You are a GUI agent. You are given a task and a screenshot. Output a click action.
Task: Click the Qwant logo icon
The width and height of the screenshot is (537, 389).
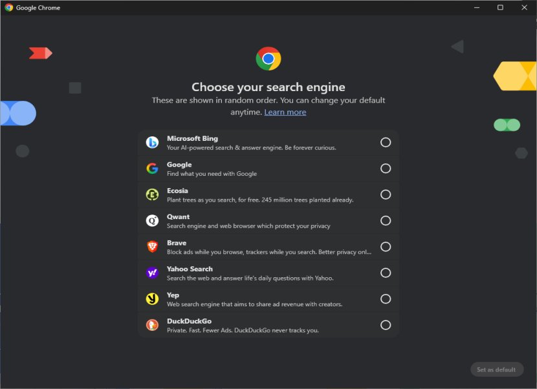(152, 221)
